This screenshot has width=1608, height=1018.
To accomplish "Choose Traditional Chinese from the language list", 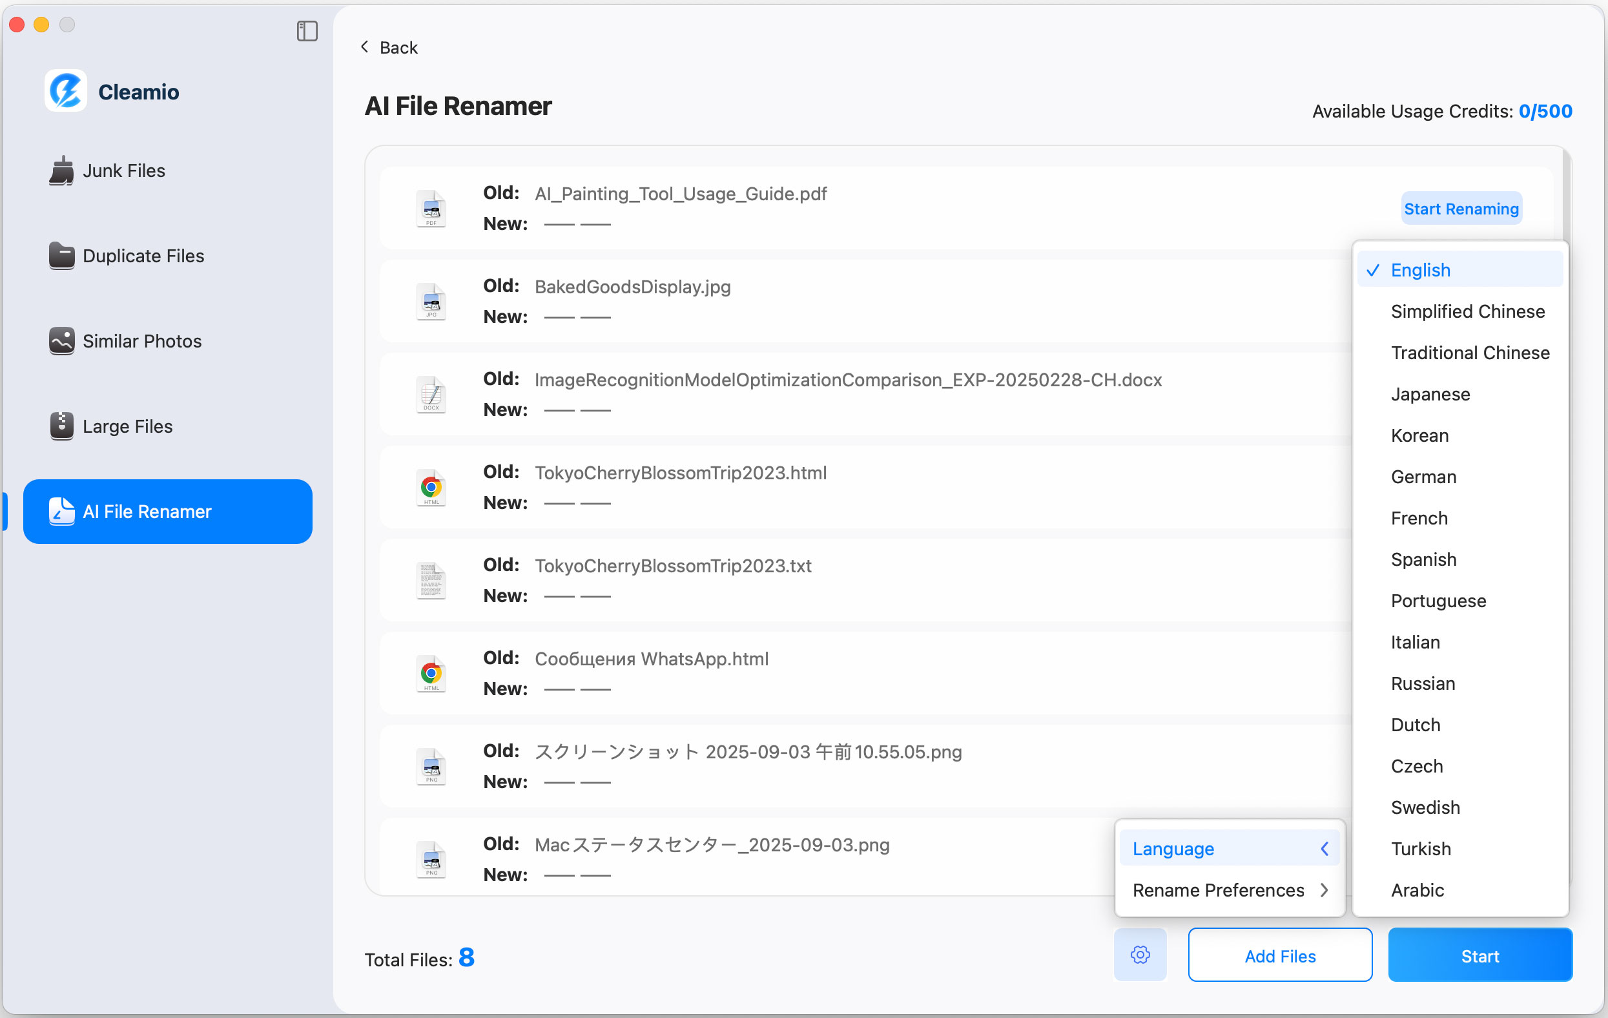I will click(1470, 353).
